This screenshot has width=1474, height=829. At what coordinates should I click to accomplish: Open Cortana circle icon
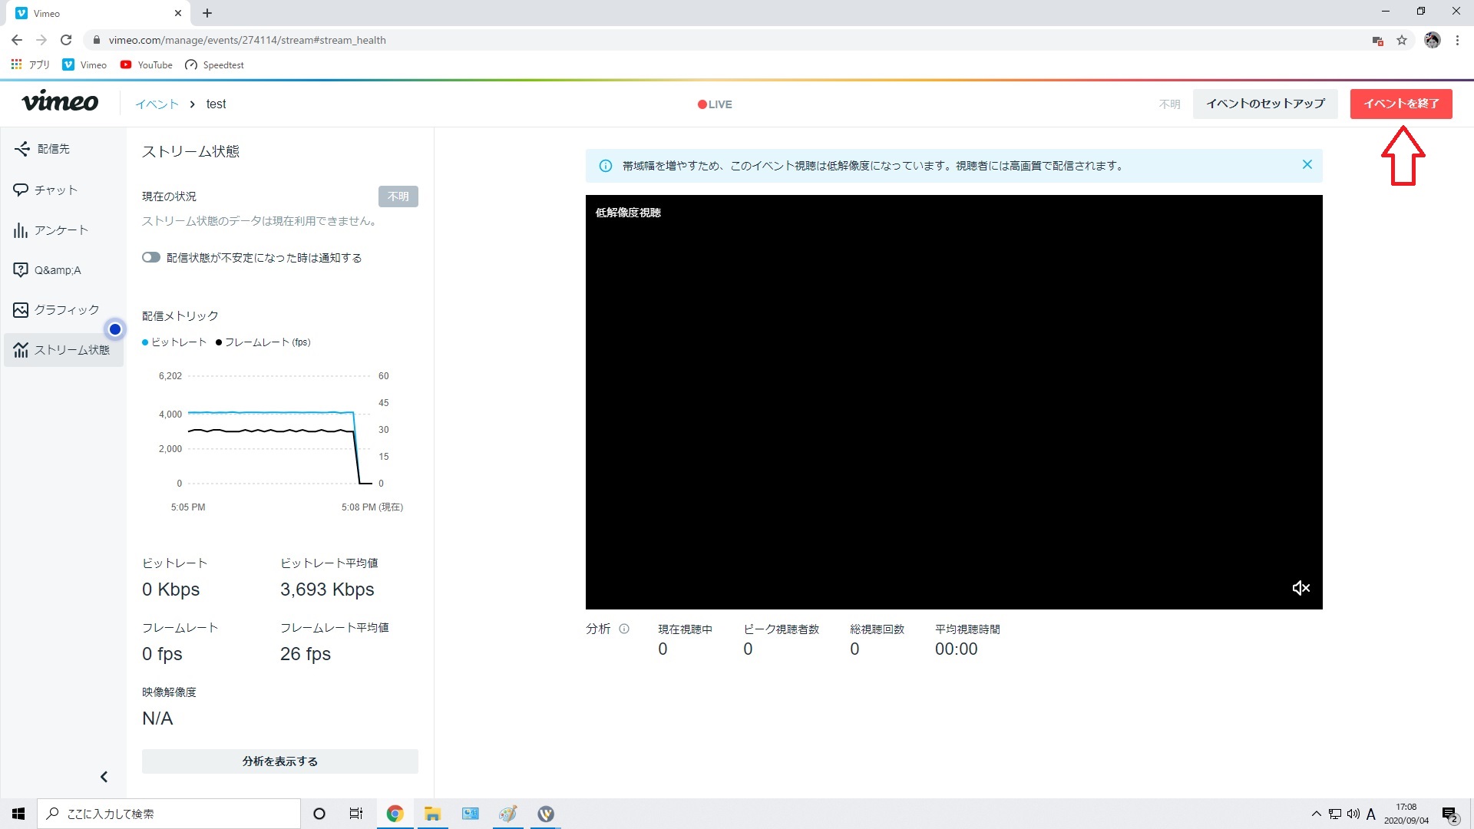[x=319, y=814]
